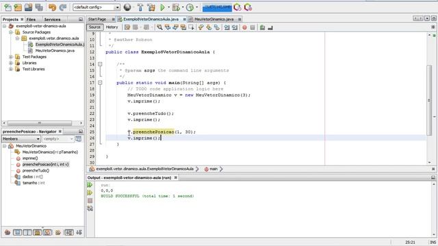Switch editor to History view
The image size is (438, 246).
click(x=112, y=27)
